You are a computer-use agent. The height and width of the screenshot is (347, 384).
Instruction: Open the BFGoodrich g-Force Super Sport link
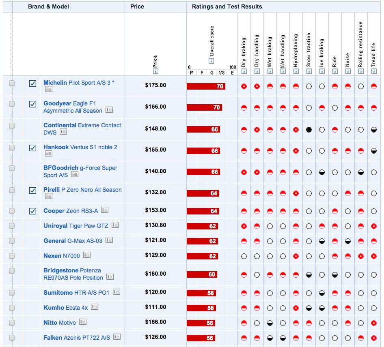pyautogui.click(x=80, y=171)
